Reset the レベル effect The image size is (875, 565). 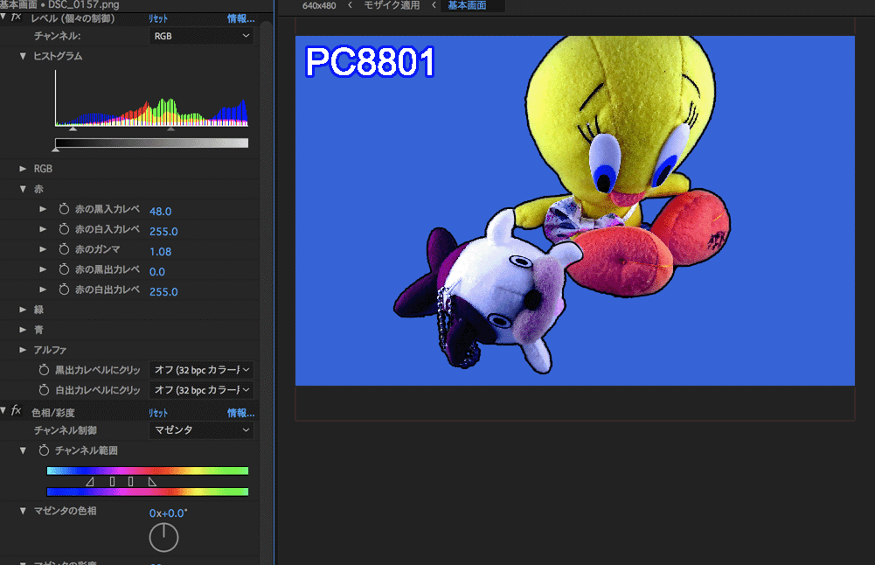(x=158, y=18)
